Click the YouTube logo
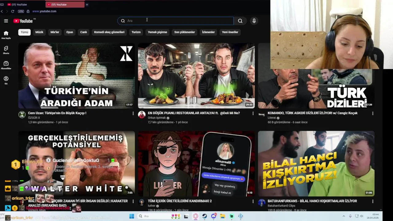Image resolution: width=393 pixels, height=221 pixels. [x=23, y=21]
